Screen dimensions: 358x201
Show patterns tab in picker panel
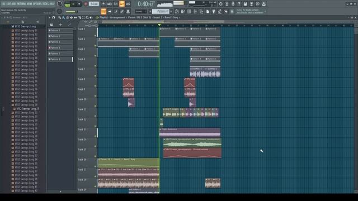(x=52, y=25)
